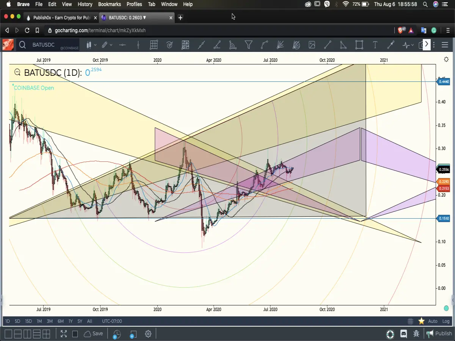455x341 pixels.
Task: Select the three-row chart layout
Action: coord(37,334)
